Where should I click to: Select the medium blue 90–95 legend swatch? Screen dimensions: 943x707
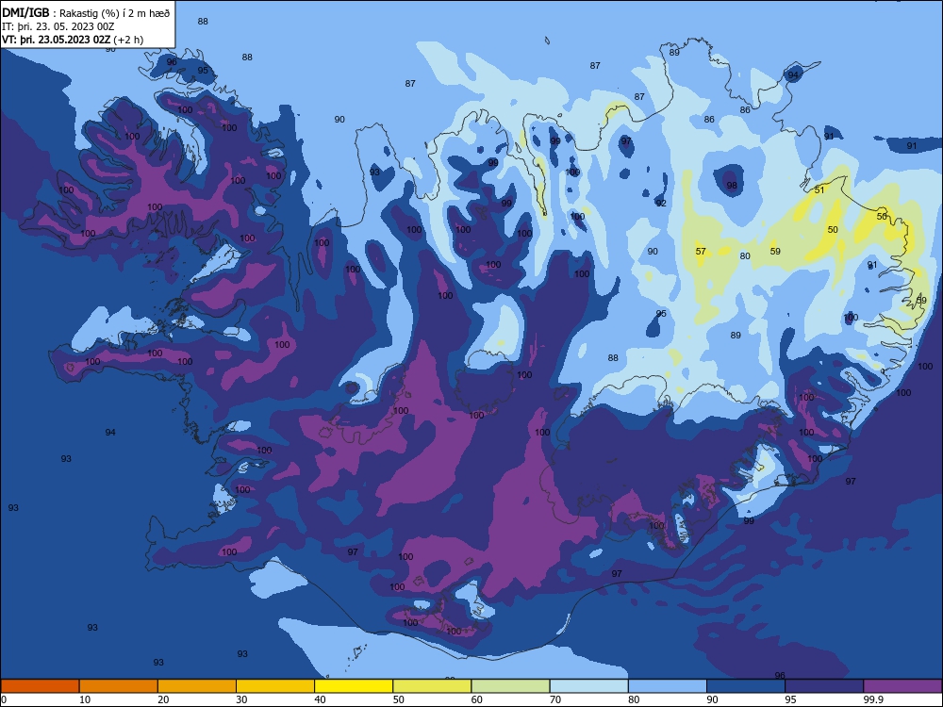point(746,686)
